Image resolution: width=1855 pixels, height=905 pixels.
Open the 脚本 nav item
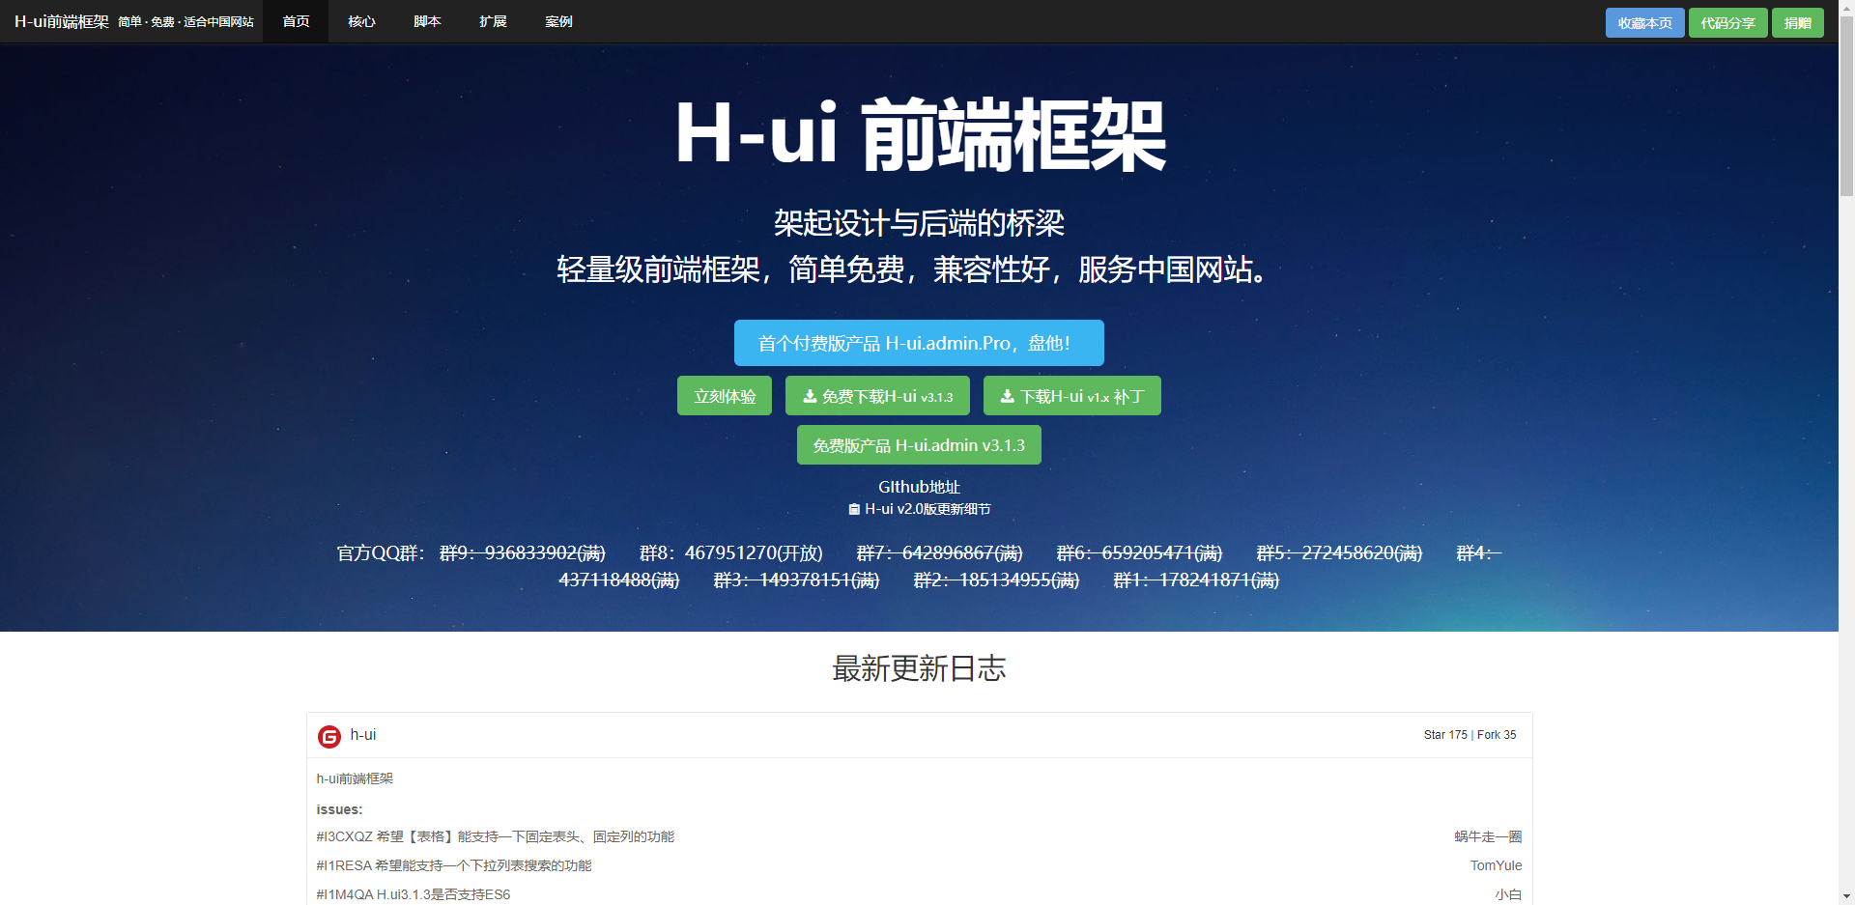click(427, 21)
